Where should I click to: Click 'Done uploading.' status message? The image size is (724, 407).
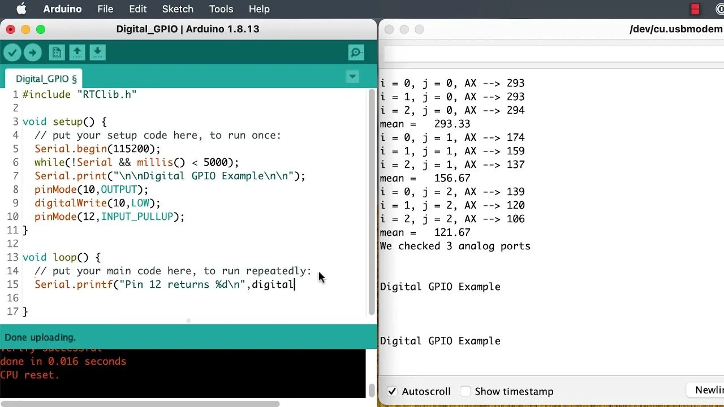pos(40,337)
